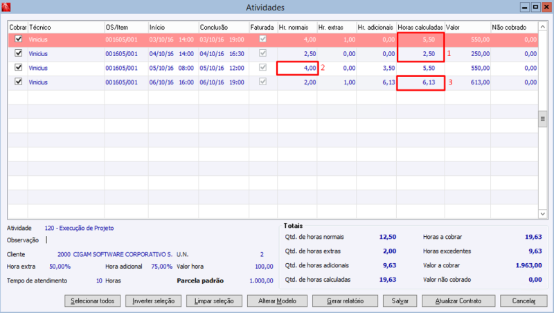Click the Técnico column header
This screenshot has width=554, height=313.
[66, 27]
